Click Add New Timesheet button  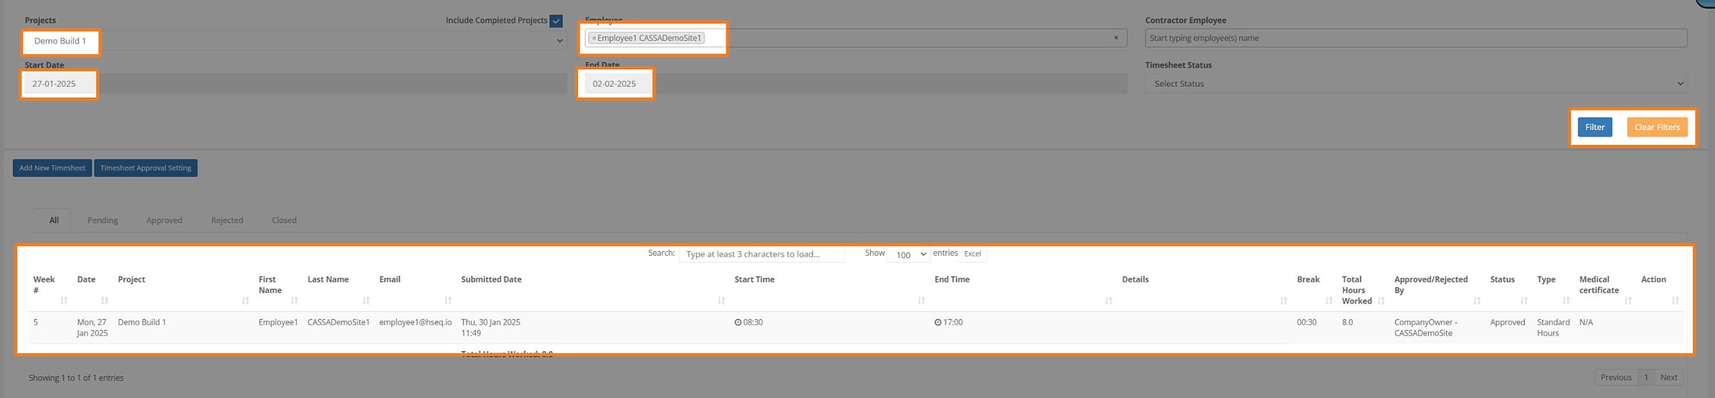[x=52, y=168]
